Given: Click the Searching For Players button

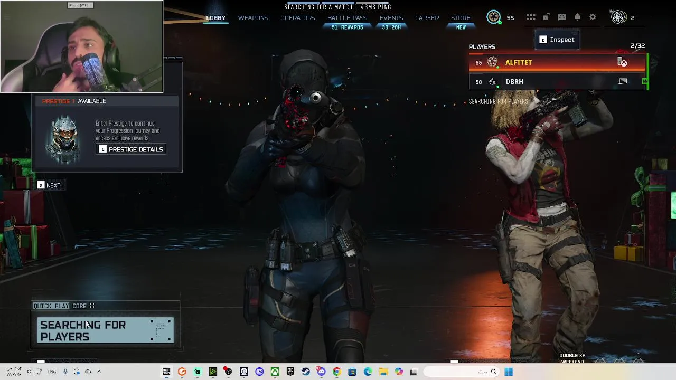Looking at the screenshot, I should pos(105,331).
